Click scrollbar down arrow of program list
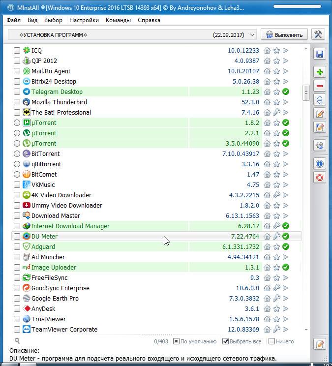The height and width of the screenshot is (366, 332). coord(306,330)
